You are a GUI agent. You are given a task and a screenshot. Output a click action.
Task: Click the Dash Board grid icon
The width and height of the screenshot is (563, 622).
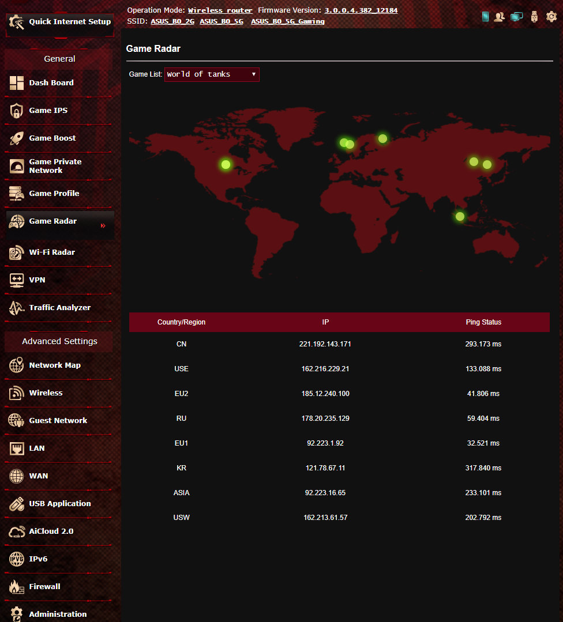[x=16, y=83]
